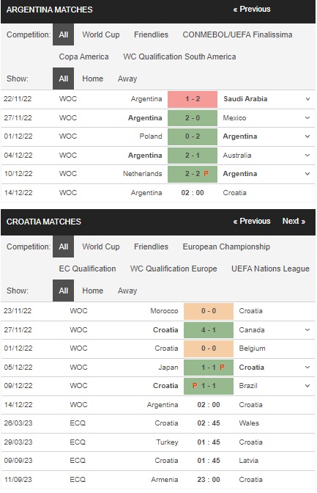This screenshot has height=493, width=317.
Task: Expand the Croatia vs Canada match details
Action: coord(307,330)
